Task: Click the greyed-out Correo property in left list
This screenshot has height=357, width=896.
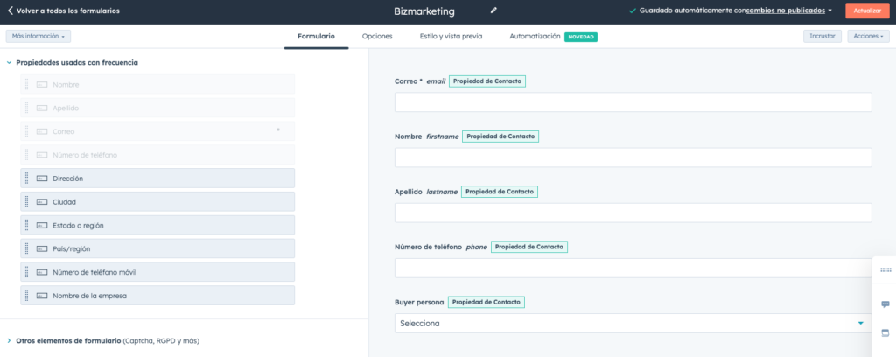Action: (157, 131)
